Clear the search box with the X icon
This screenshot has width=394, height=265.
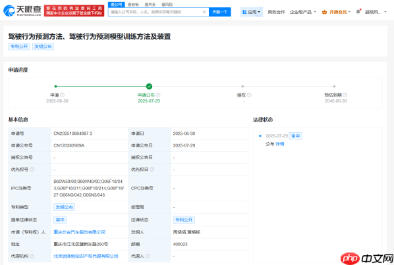[204, 12]
